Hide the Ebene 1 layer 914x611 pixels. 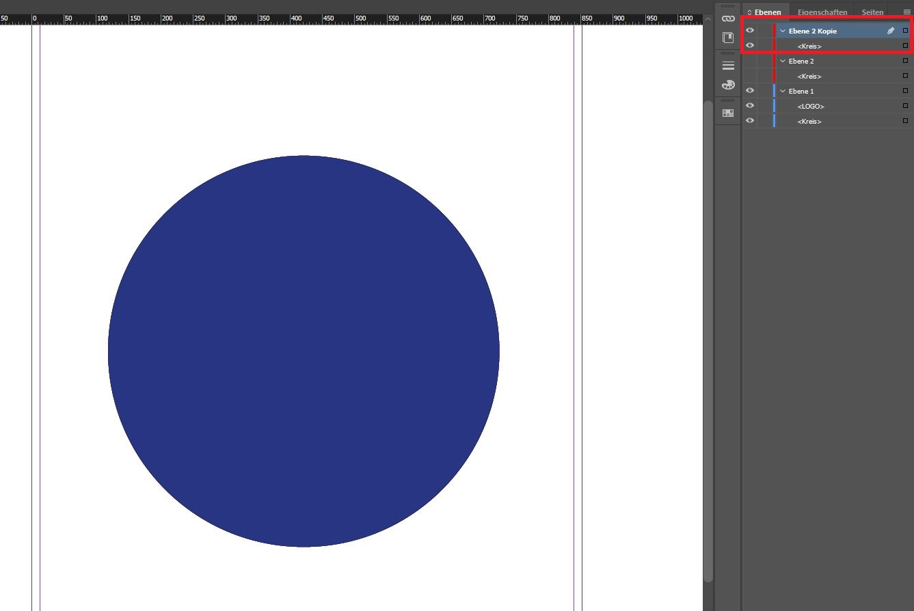[x=750, y=91]
